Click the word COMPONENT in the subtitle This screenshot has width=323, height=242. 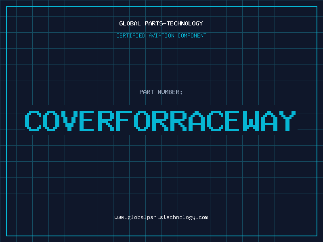(192, 35)
